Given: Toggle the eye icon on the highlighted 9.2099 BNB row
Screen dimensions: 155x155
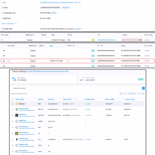Looking at the screenshot, I should point(4,61).
